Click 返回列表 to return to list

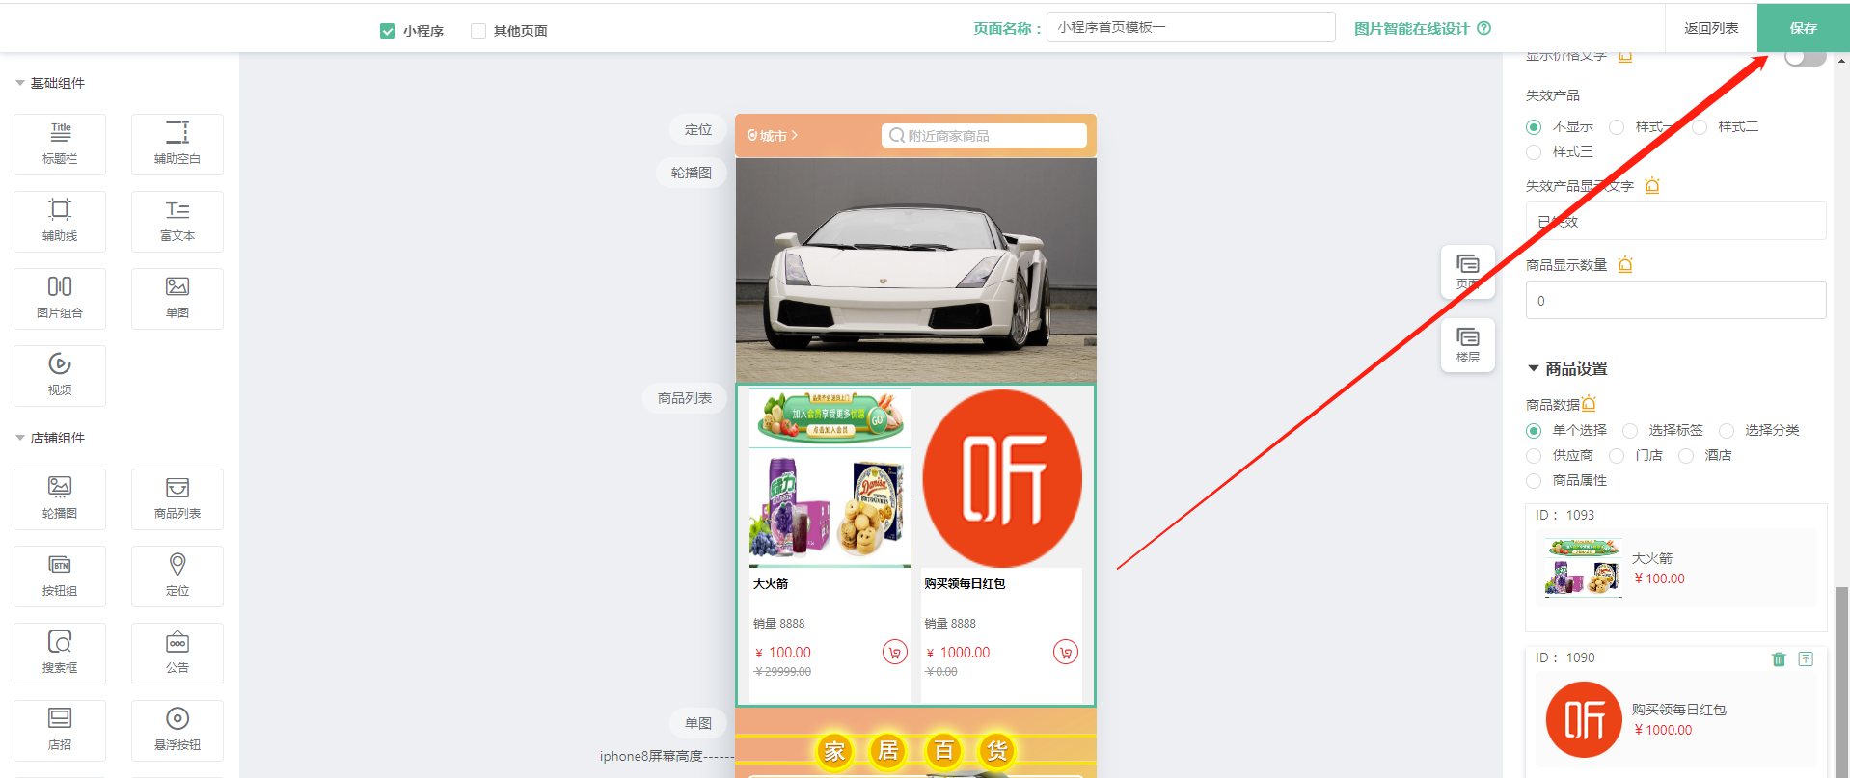pyautogui.click(x=1711, y=28)
